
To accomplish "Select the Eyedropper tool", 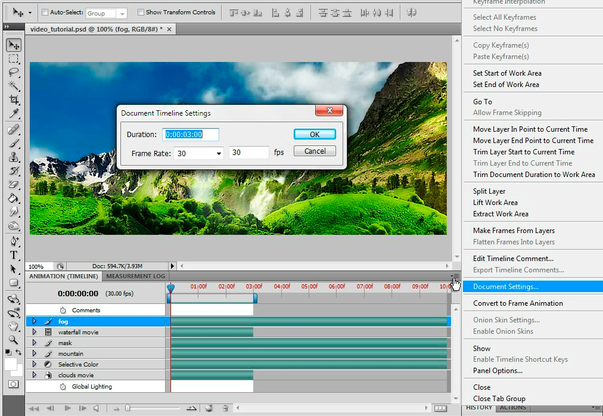I will [x=14, y=113].
